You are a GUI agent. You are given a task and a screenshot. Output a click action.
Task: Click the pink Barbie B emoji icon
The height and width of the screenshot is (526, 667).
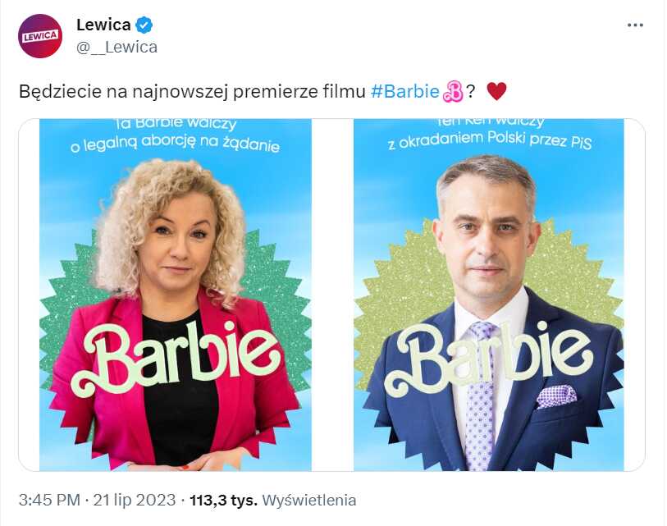pos(453,92)
